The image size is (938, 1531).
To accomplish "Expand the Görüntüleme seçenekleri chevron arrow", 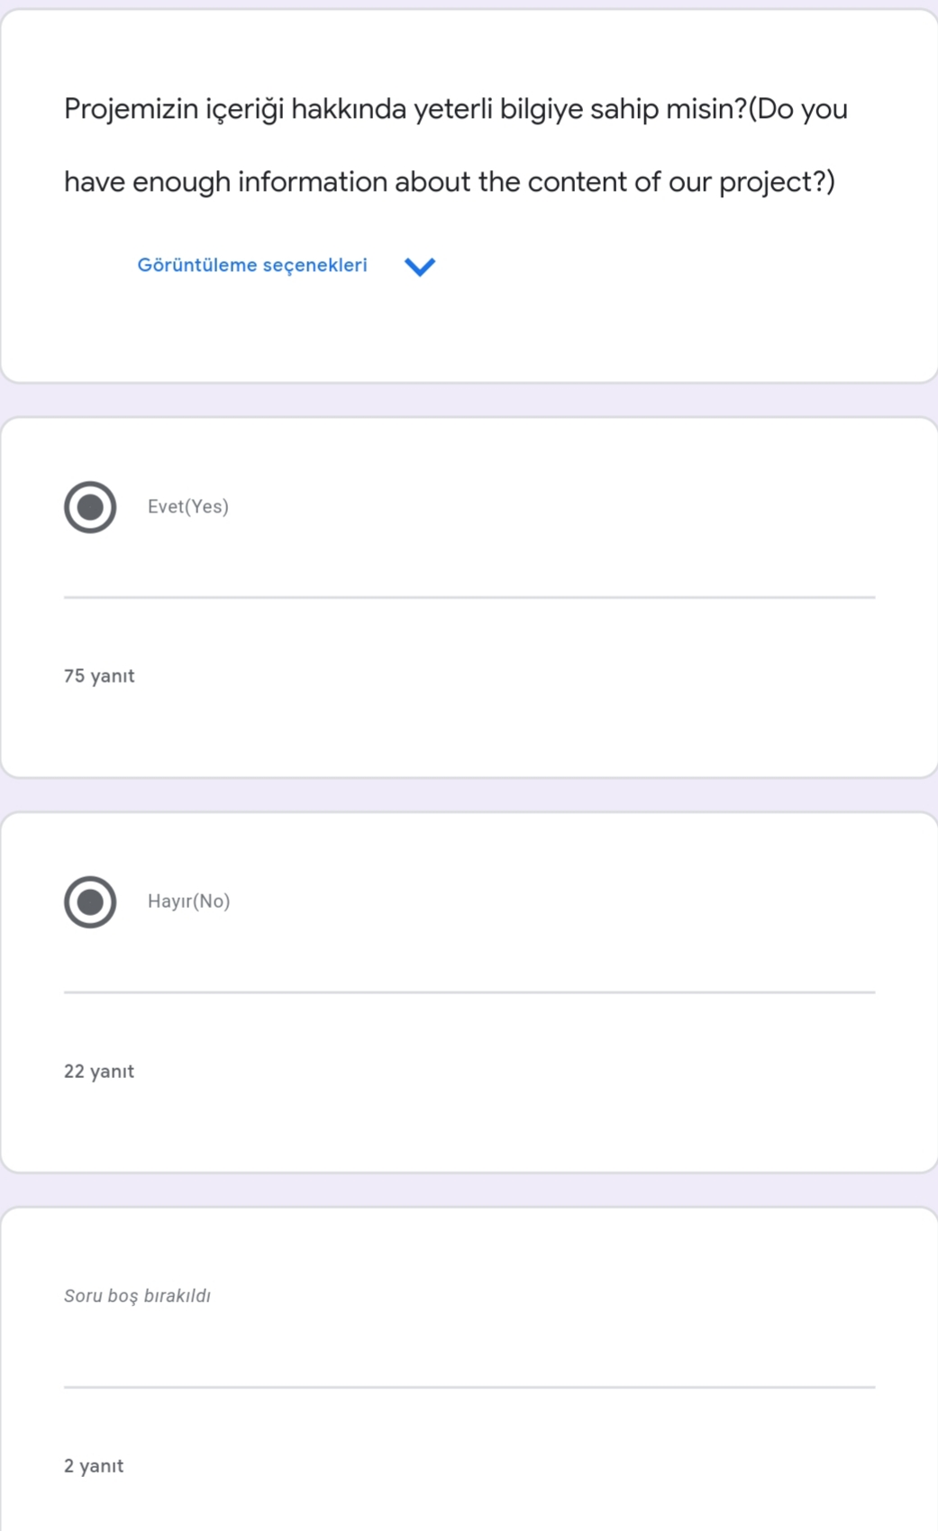I will [420, 267].
